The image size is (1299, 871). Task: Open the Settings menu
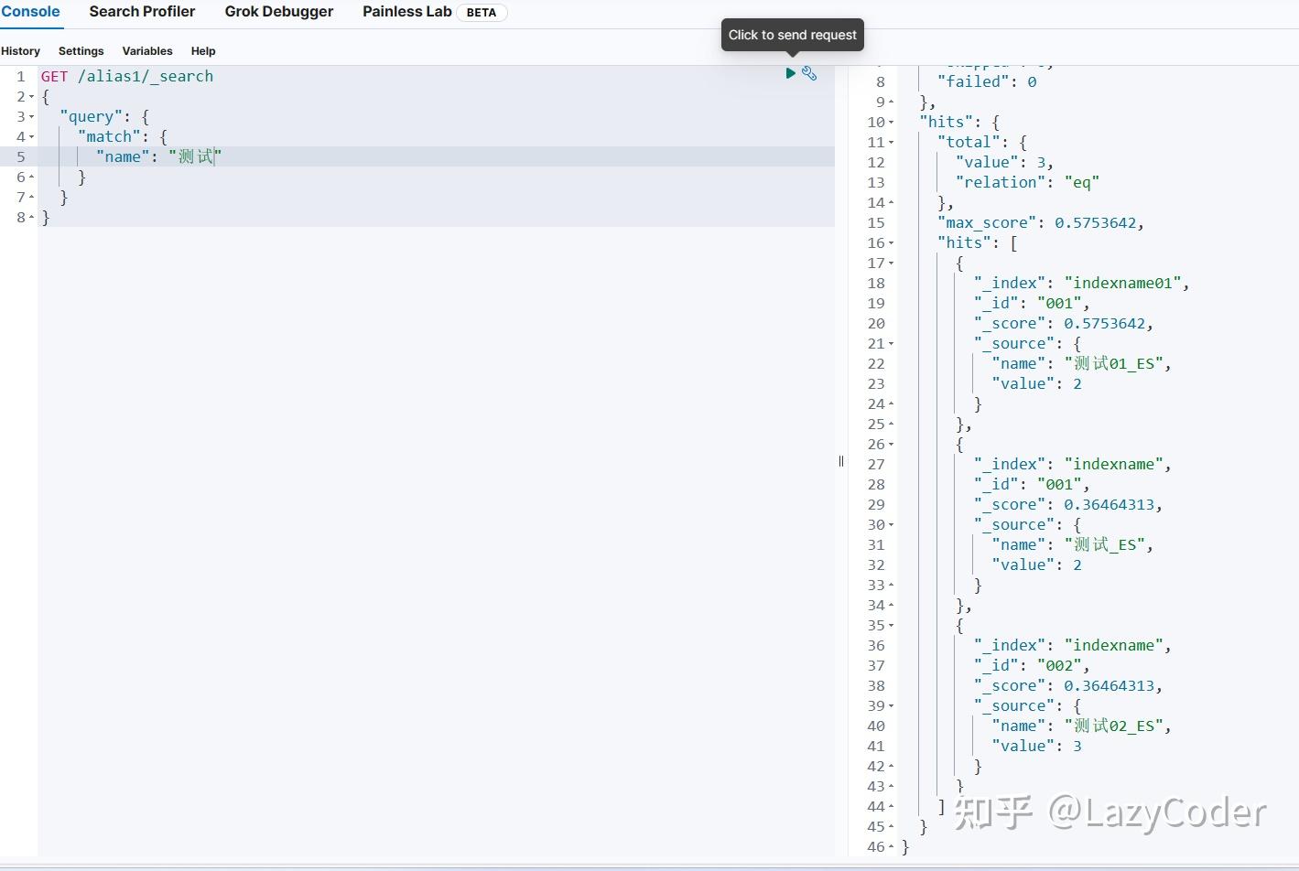(x=81, y=51)
